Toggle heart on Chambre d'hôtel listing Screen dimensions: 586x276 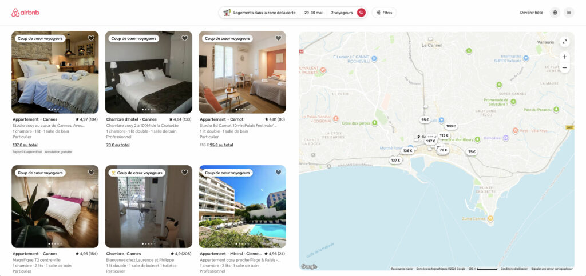pos(185,38)
